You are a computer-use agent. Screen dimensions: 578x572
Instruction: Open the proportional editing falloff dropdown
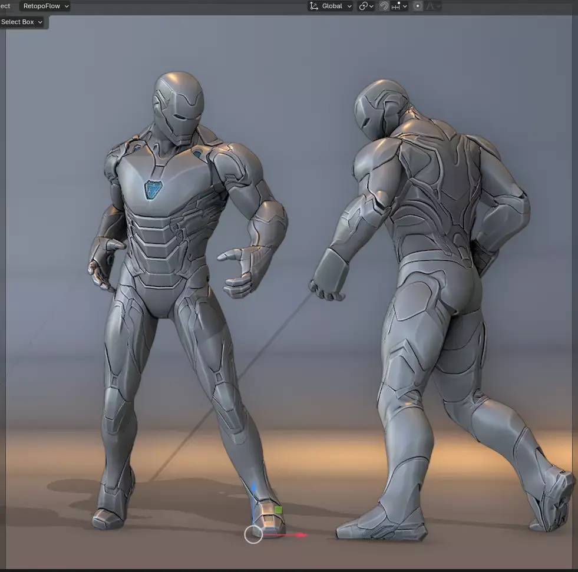point(432,6)
